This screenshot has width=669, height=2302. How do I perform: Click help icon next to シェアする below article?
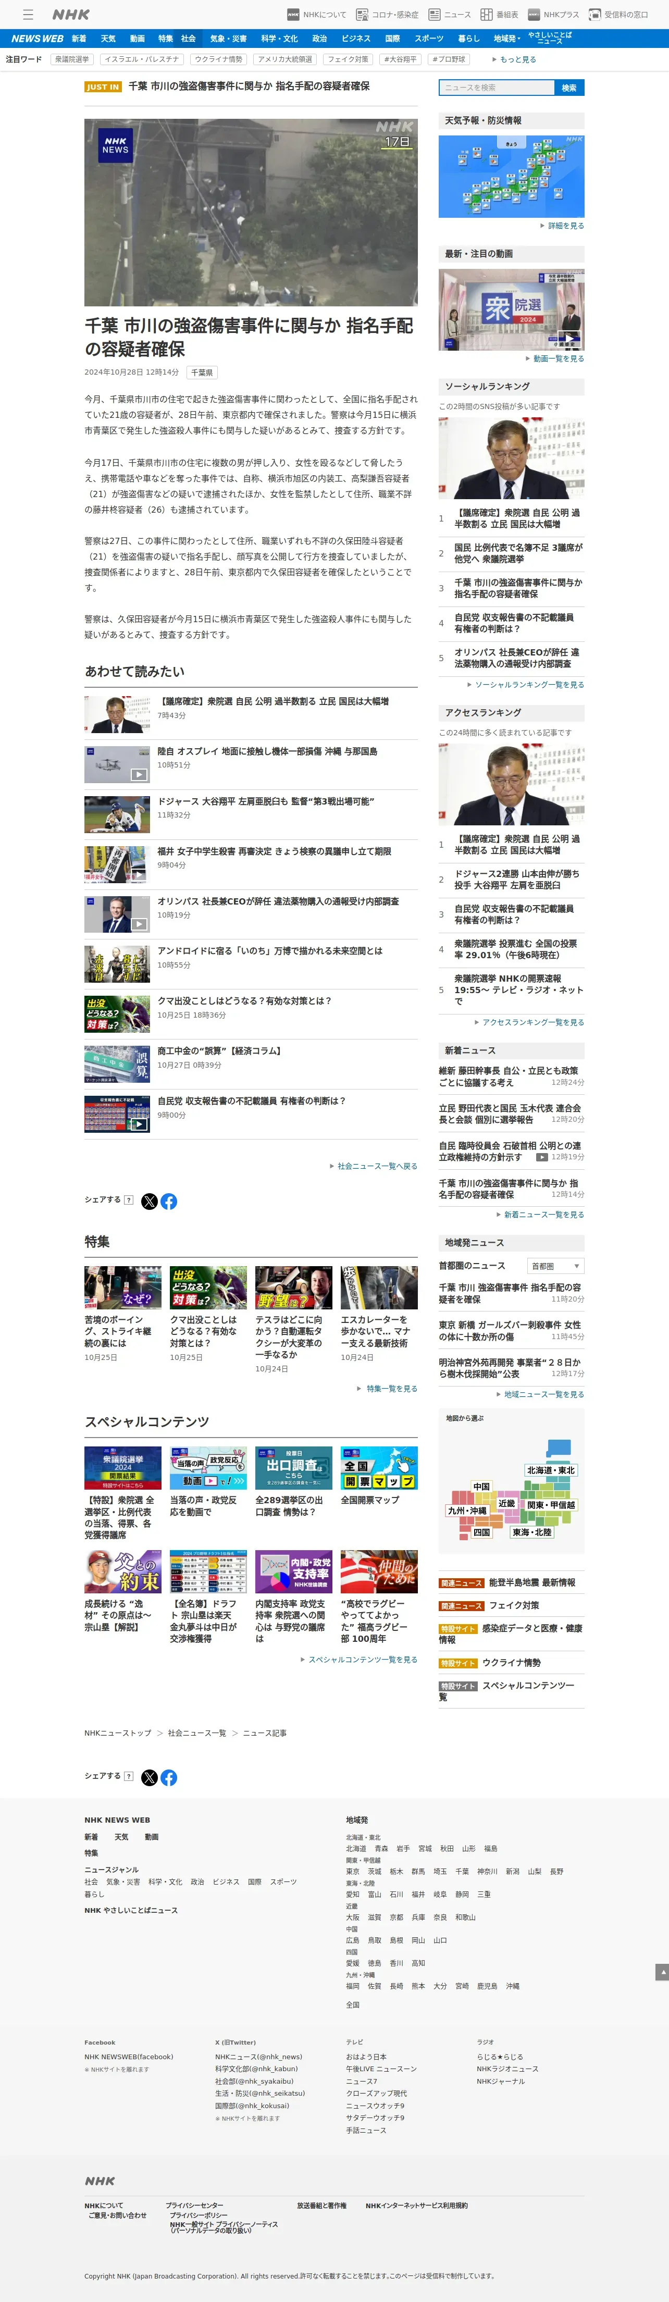(129, 1199)
